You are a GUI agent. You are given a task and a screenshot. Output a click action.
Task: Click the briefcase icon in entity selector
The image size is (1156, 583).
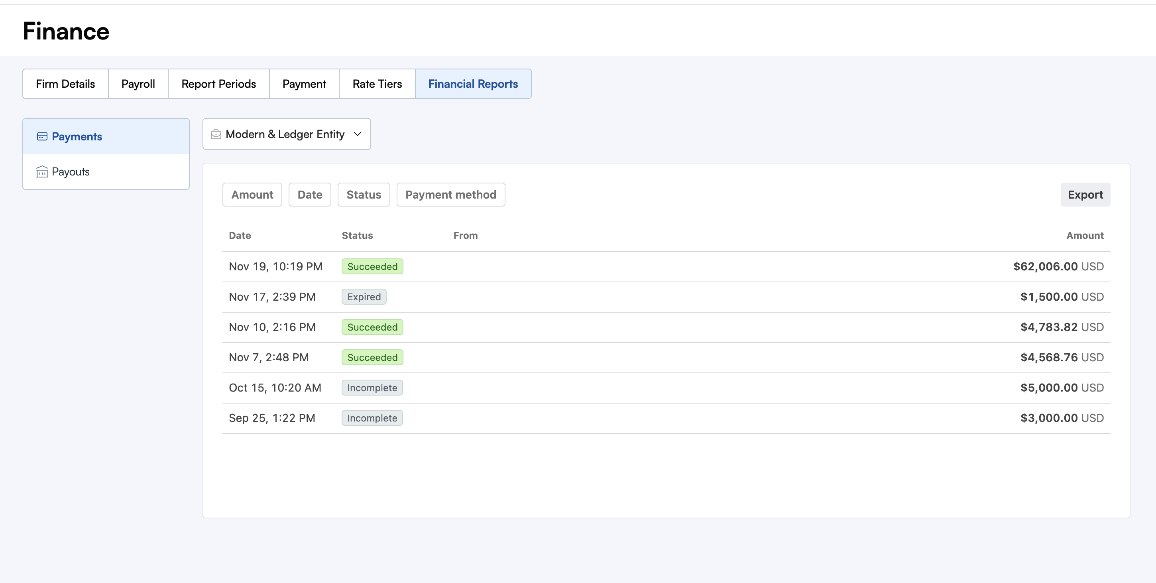216,134
